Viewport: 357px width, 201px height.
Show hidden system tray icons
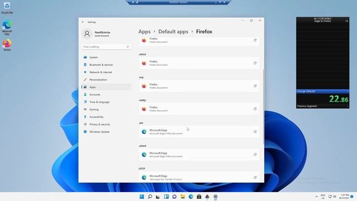(316, 197)
